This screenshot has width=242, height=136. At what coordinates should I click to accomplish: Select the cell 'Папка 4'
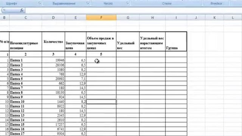pyautogui.click(x=26, y=74)
